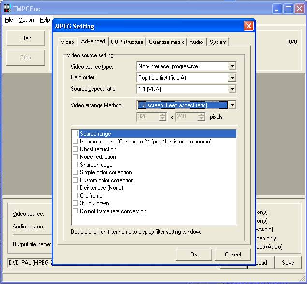Go to the System tab
Viewport: 307px width, 284px height.
[x=218, y=42]
